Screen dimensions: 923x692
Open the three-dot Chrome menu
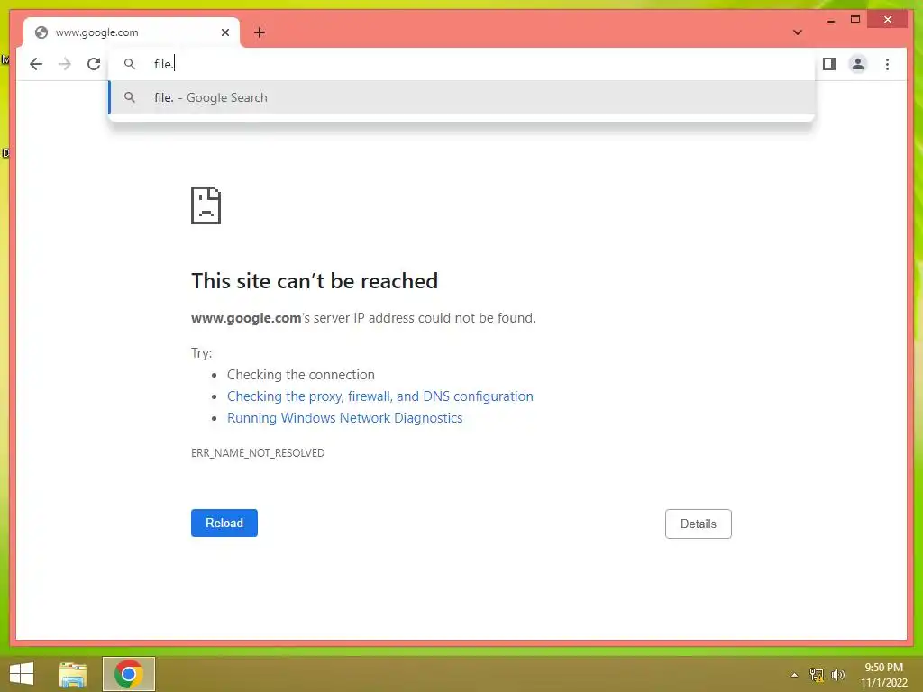click(887, 64)
